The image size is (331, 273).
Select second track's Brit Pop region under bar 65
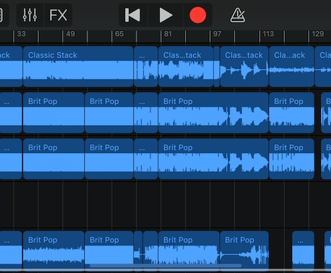coord(109,113)
